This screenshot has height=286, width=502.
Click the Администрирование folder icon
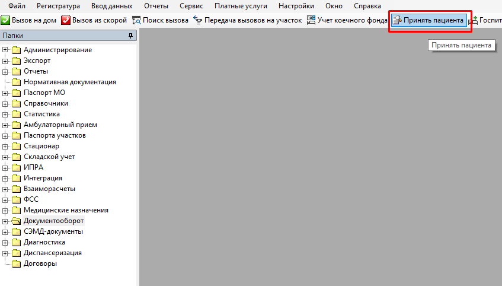(x=17, y=50)
